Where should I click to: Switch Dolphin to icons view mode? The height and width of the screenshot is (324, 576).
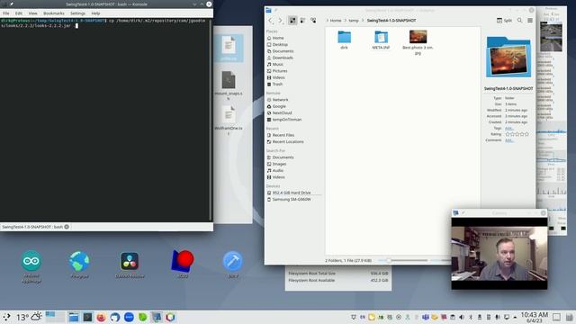pos(292,21)
